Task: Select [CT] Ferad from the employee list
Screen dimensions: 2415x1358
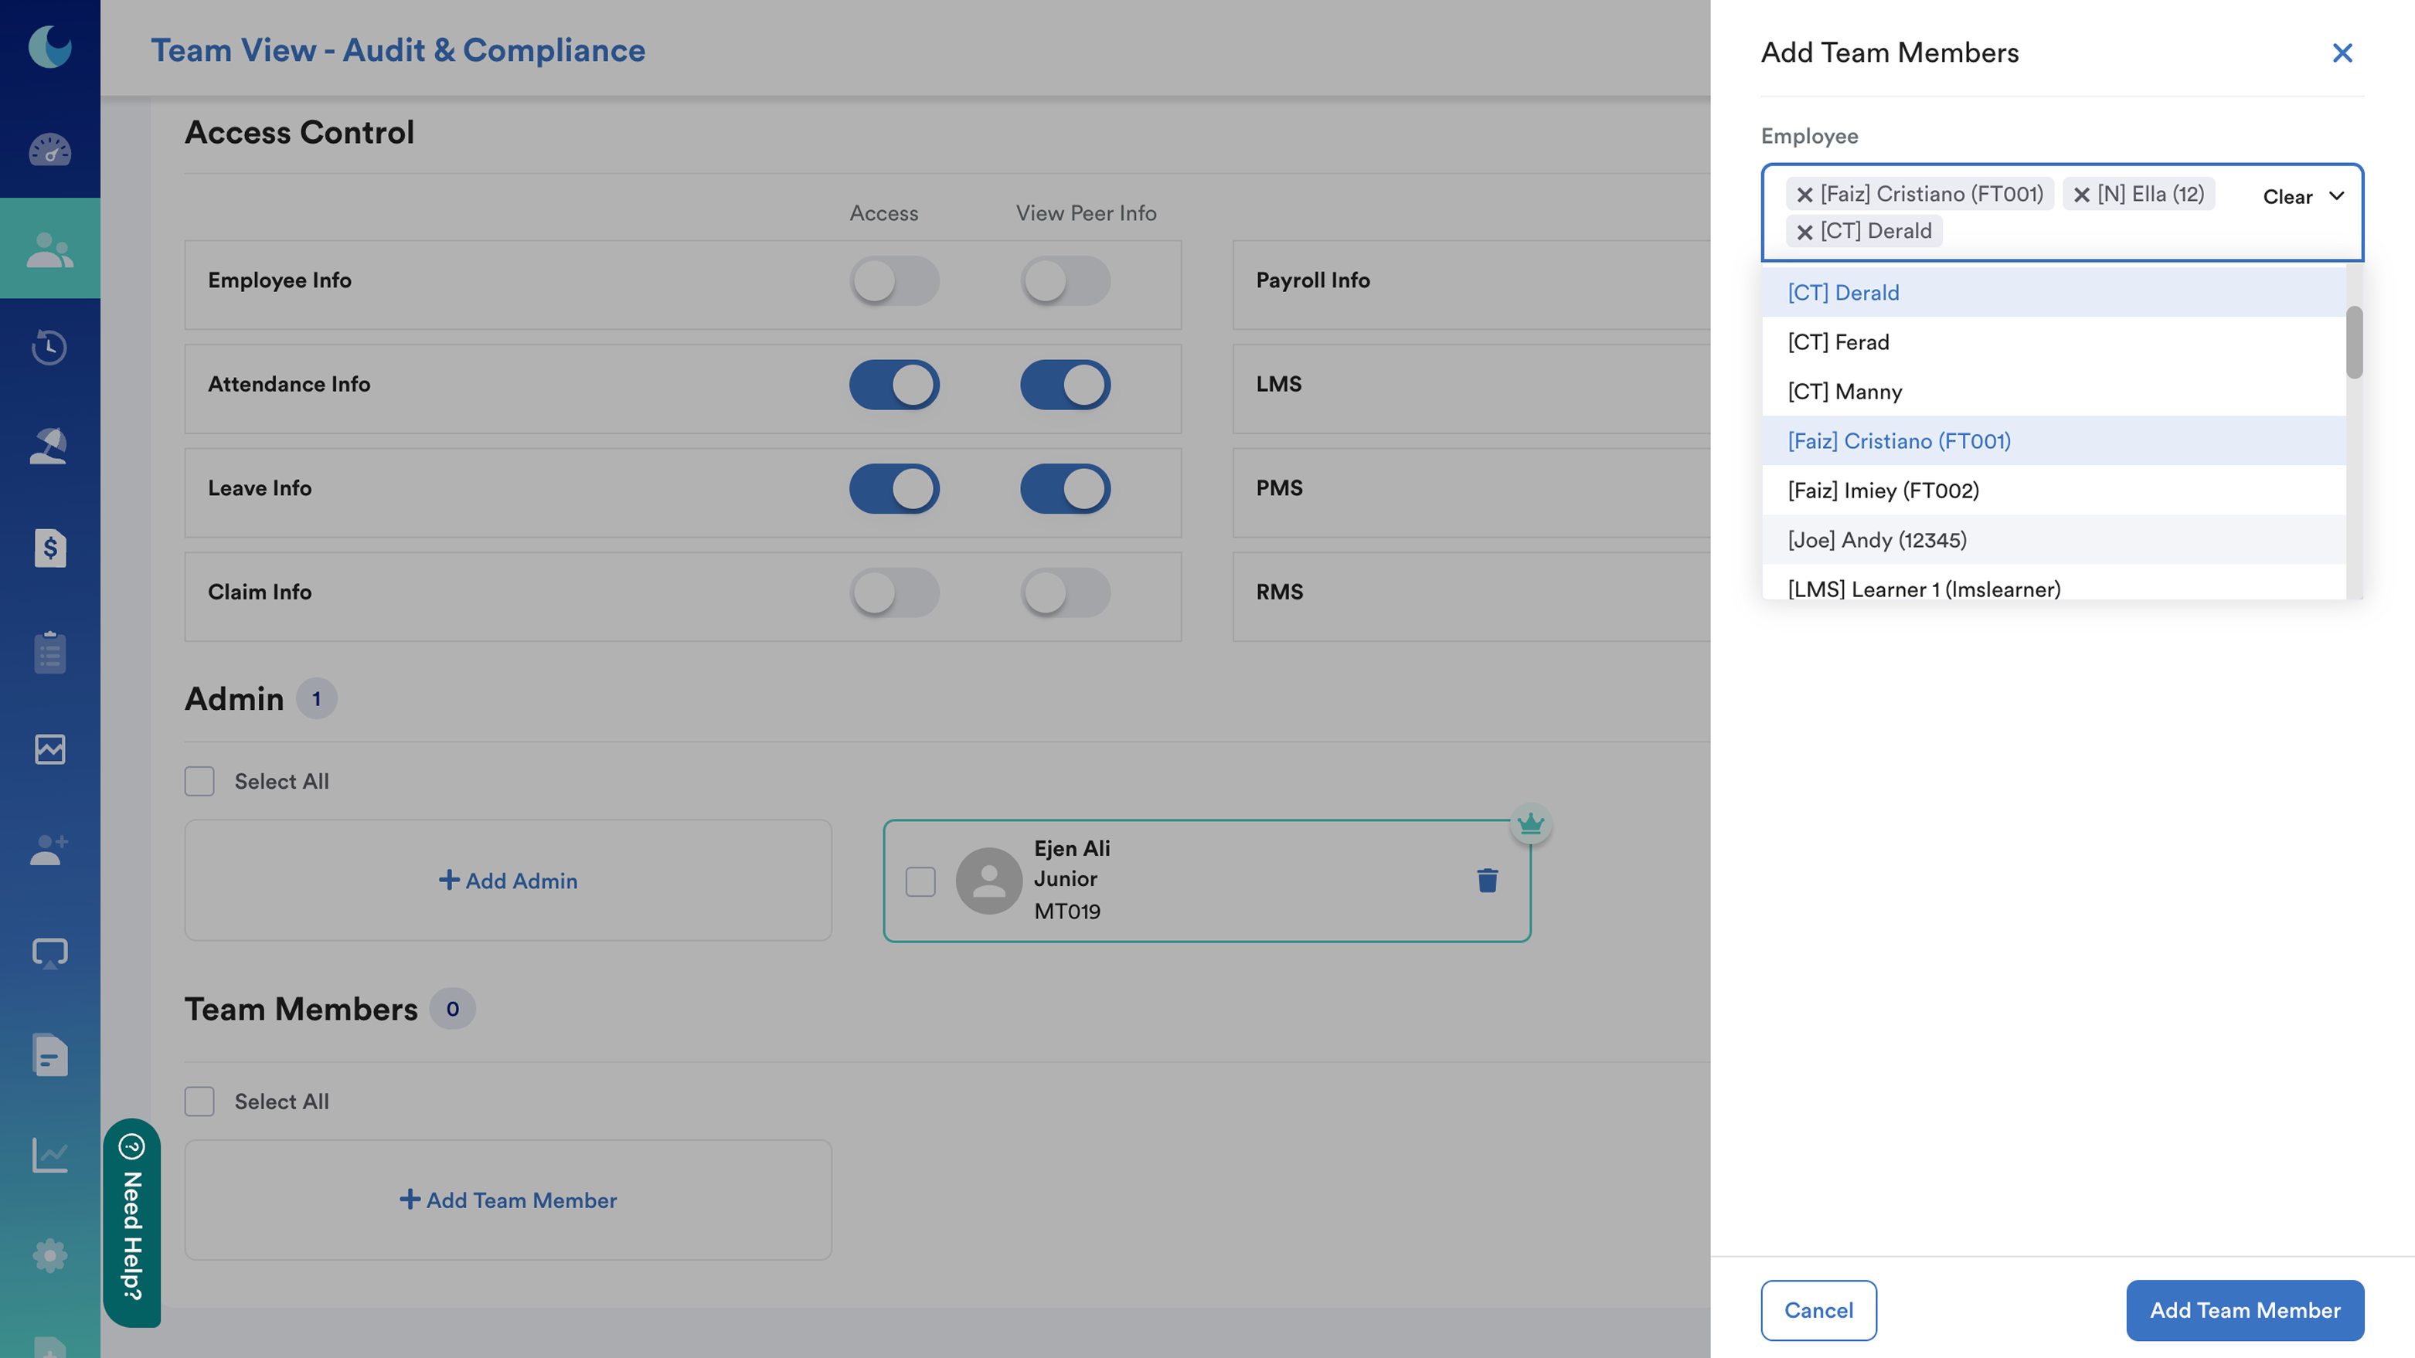Action: (x=1838, y=342)
